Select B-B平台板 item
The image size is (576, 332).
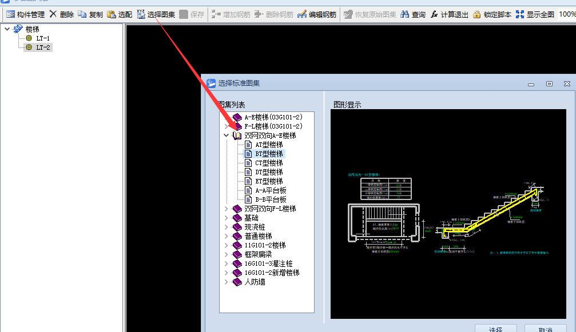tap(271, 199)
